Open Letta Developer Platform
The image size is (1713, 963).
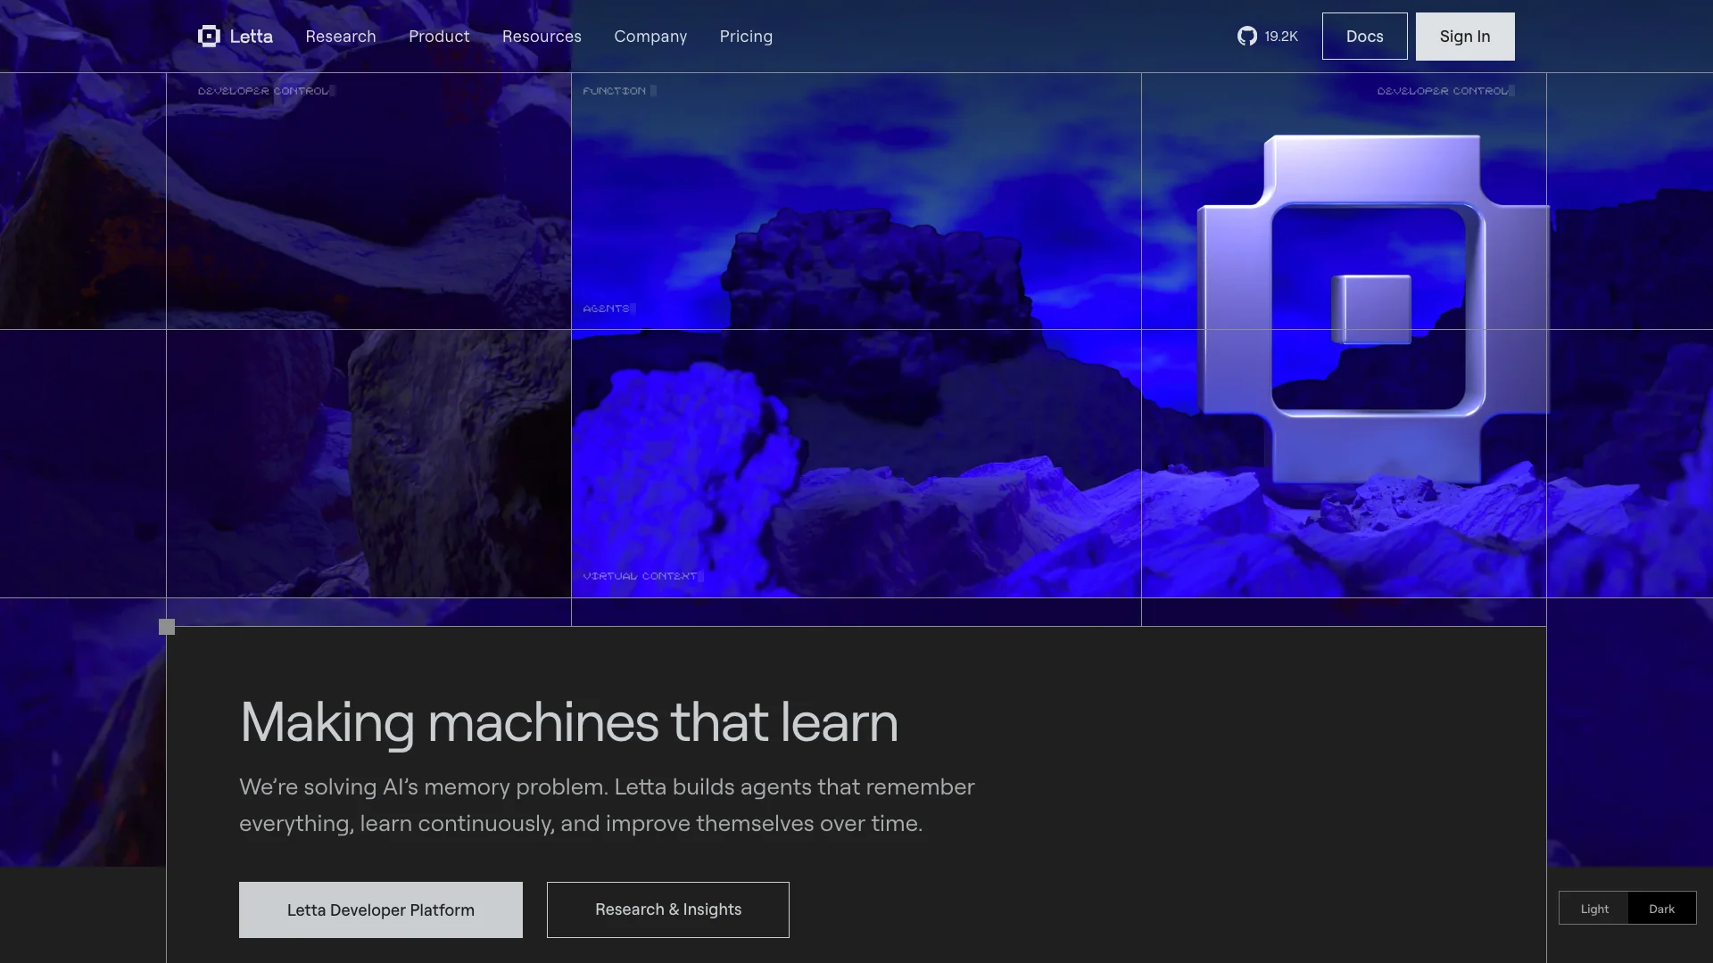point(381,909)
